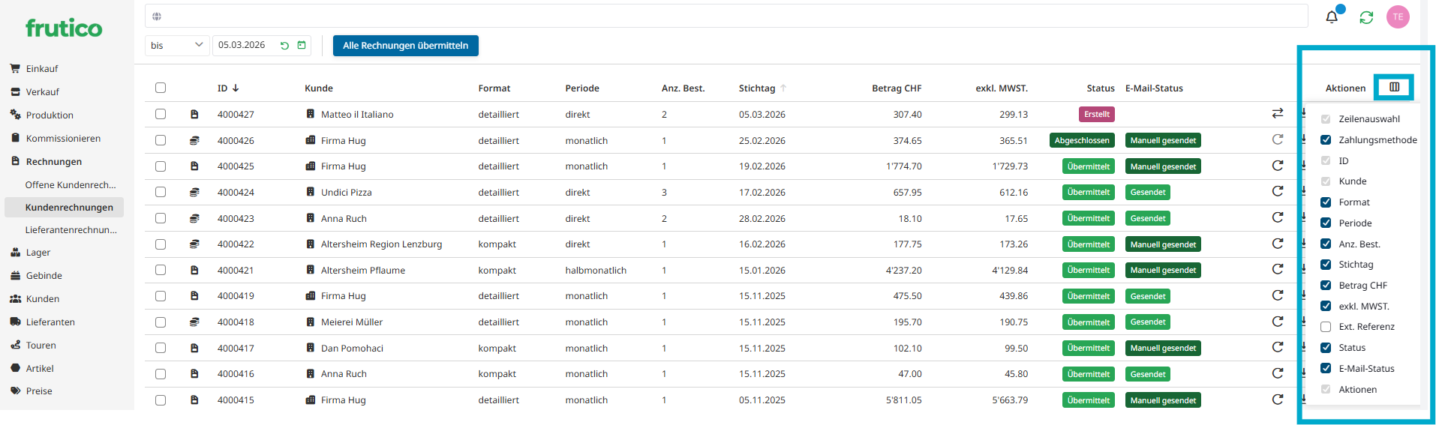1436x425 pixels.
Task: Click the reload icon for invoice 4000425
Action: point(1277,166)
